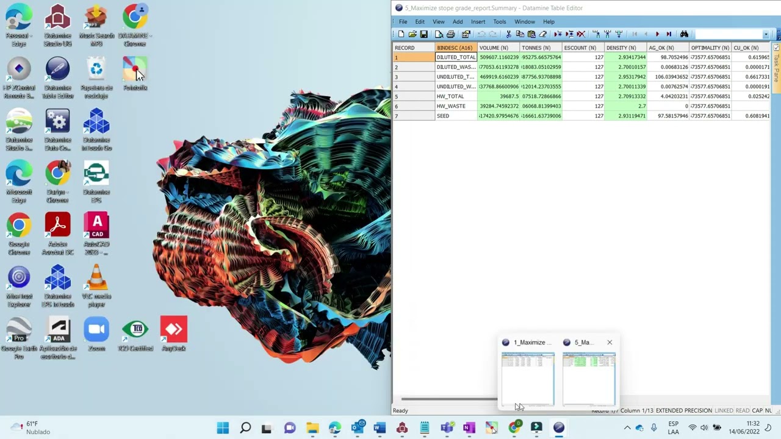Select the AnyDesk desktop icon

(174, 334)
